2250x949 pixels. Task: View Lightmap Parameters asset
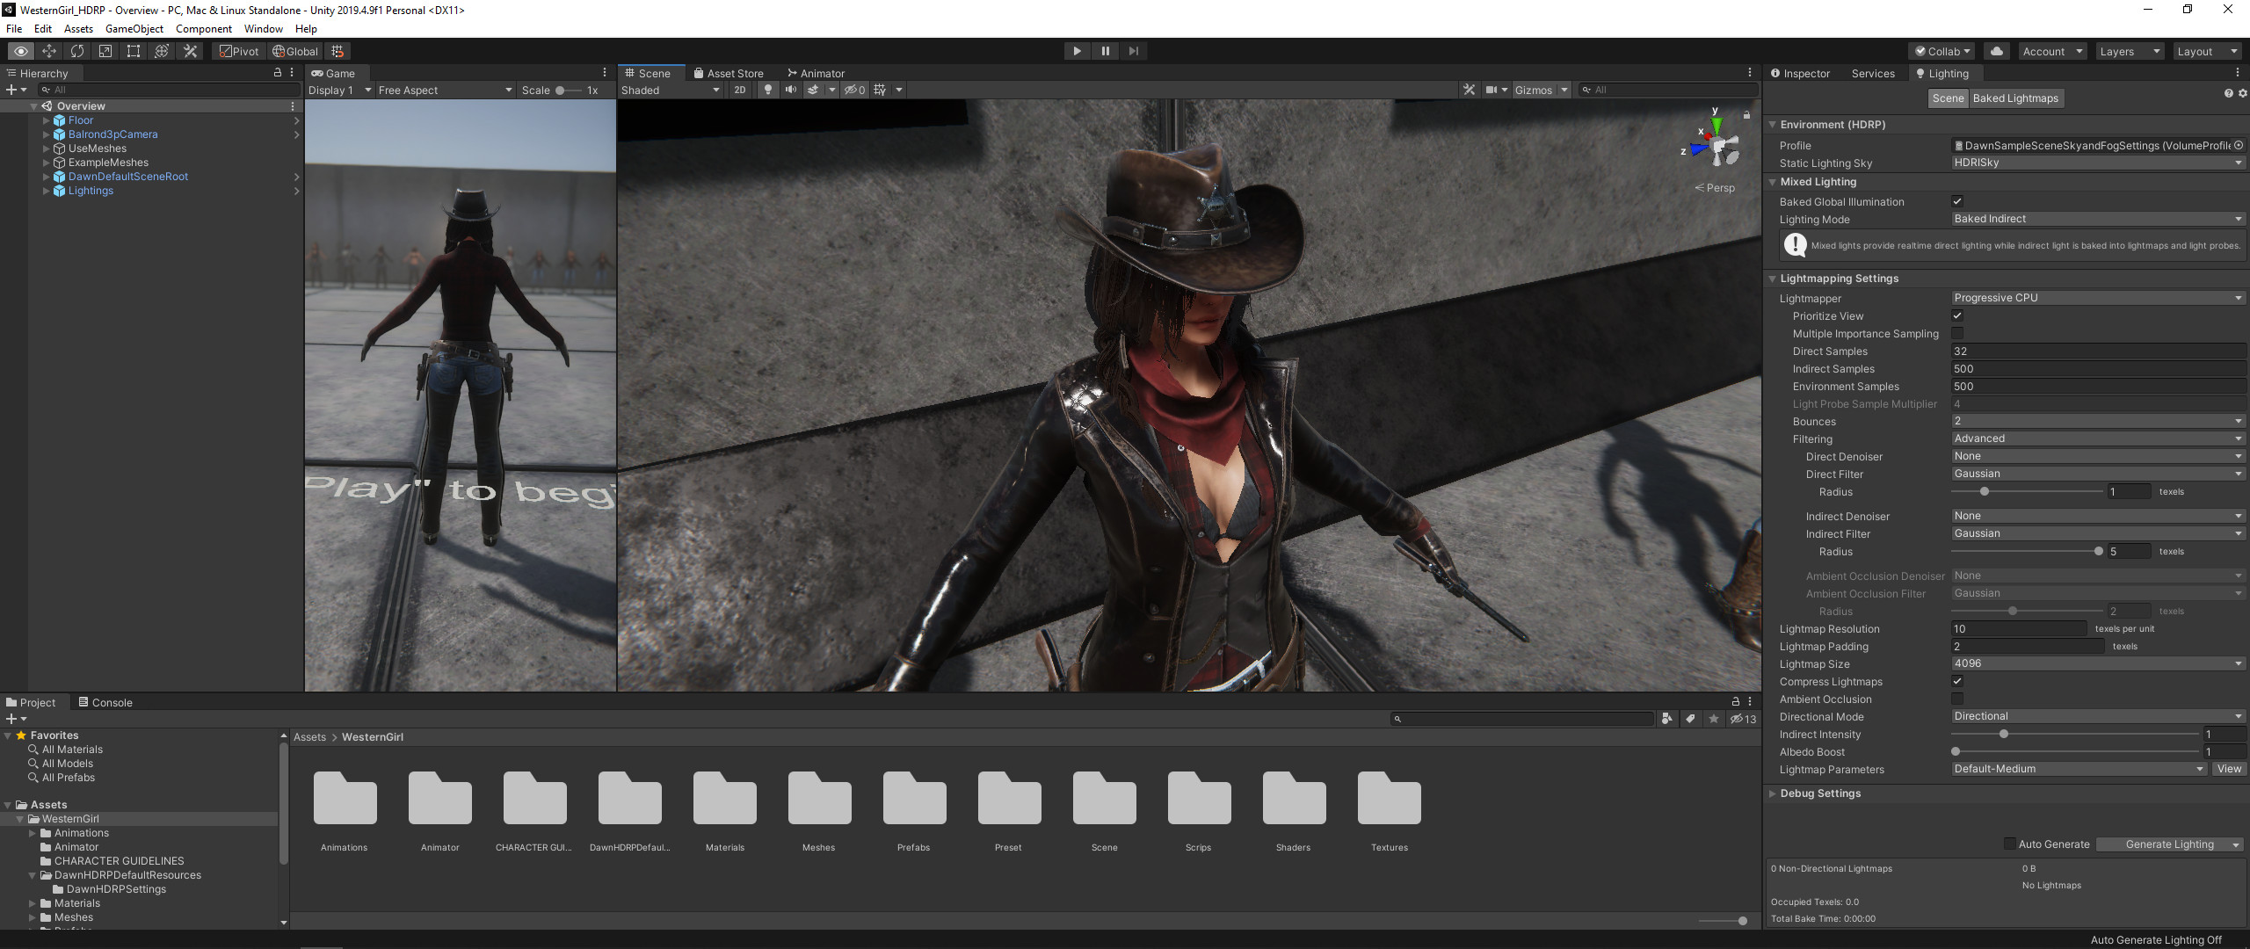click(2229, 769)
